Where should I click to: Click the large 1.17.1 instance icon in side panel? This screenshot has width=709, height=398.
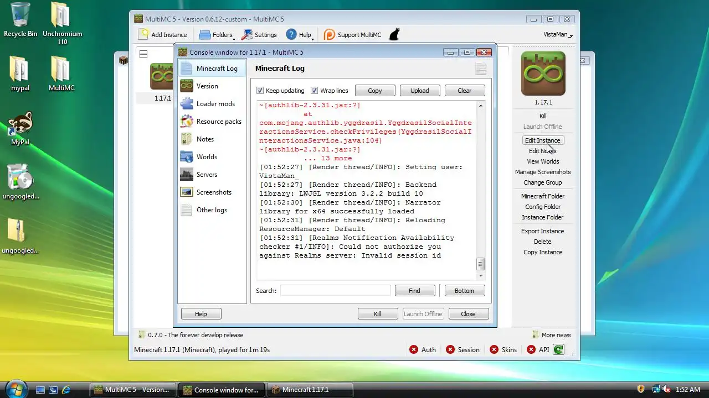point(543,74)
